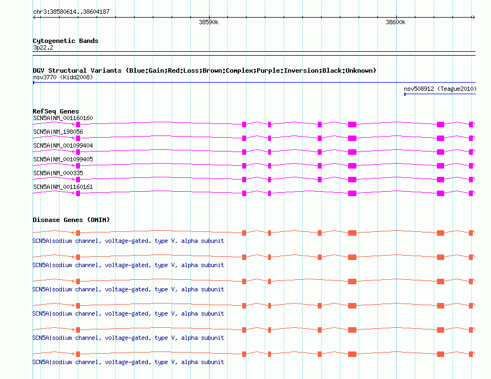Select the Cytogenetic Bands track heading
Viewport: 491px width, 379px height.
[x=66, y=41]
